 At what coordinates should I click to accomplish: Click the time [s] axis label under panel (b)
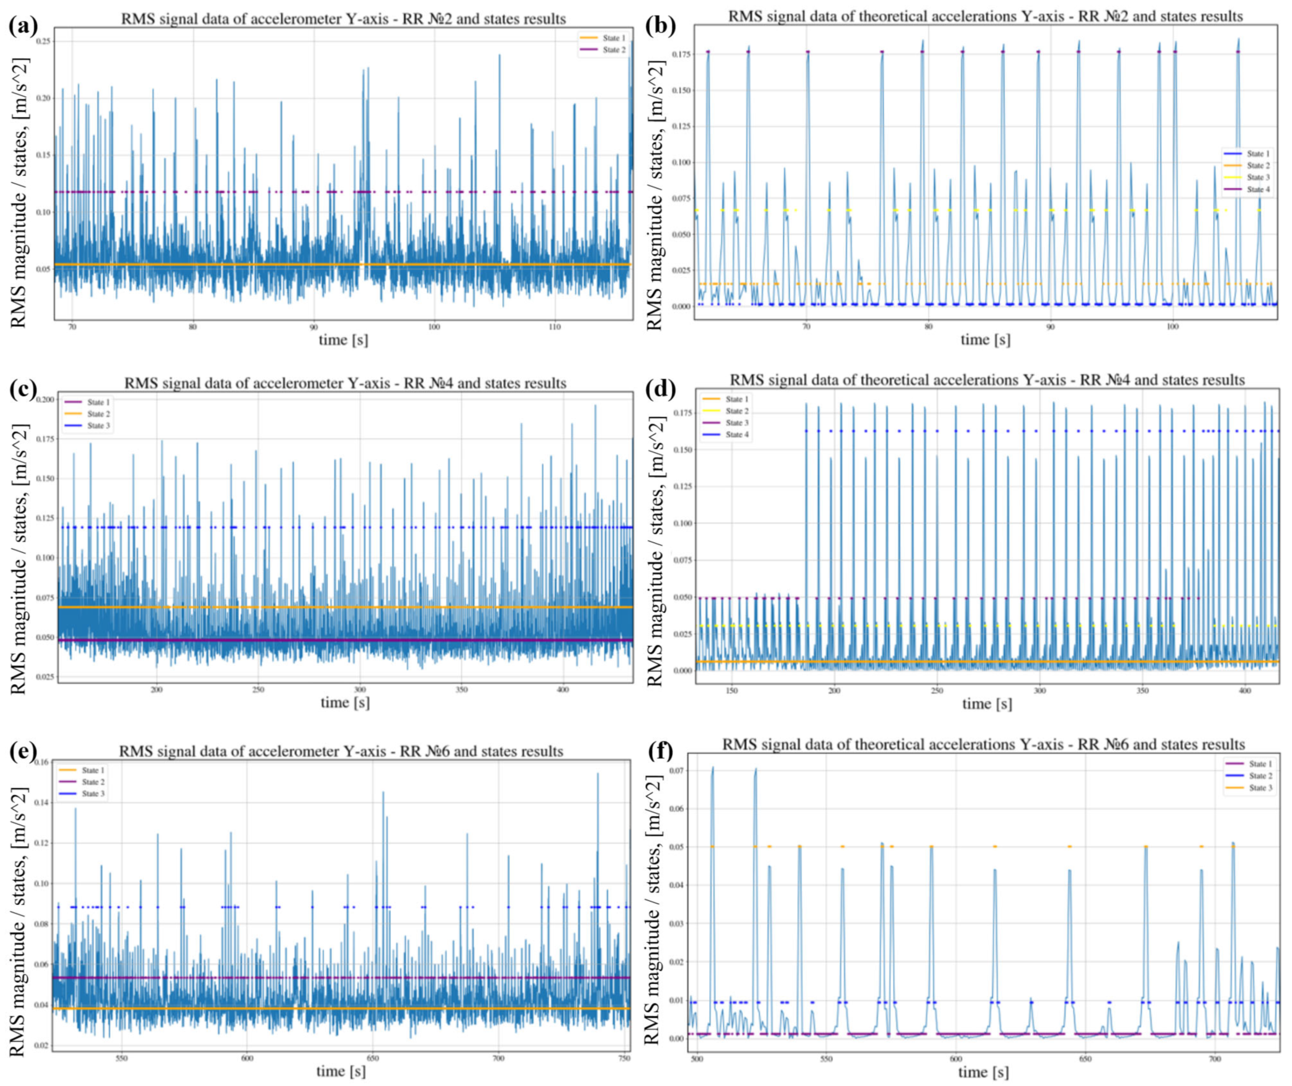(986, 339)
